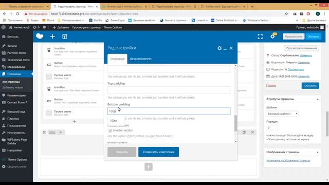
Task: Collapse Атрибуты страницы panel
Action: (x=318, y=99)
